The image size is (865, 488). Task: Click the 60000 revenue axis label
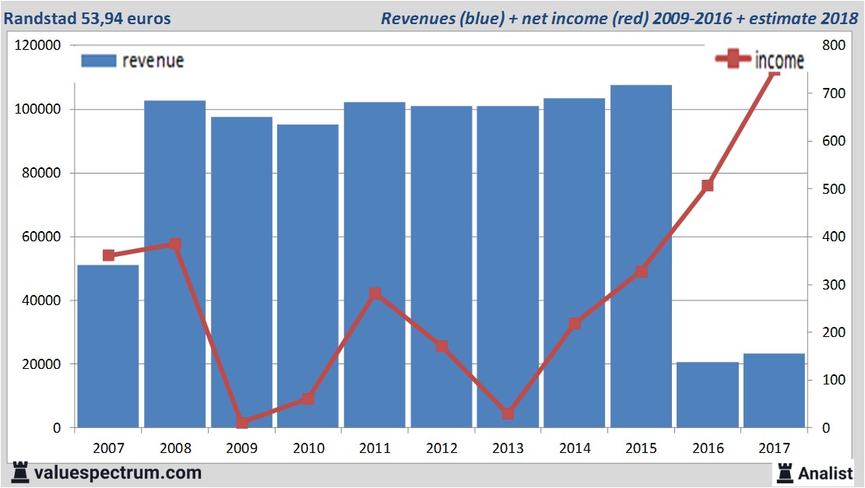click(41, 237)
